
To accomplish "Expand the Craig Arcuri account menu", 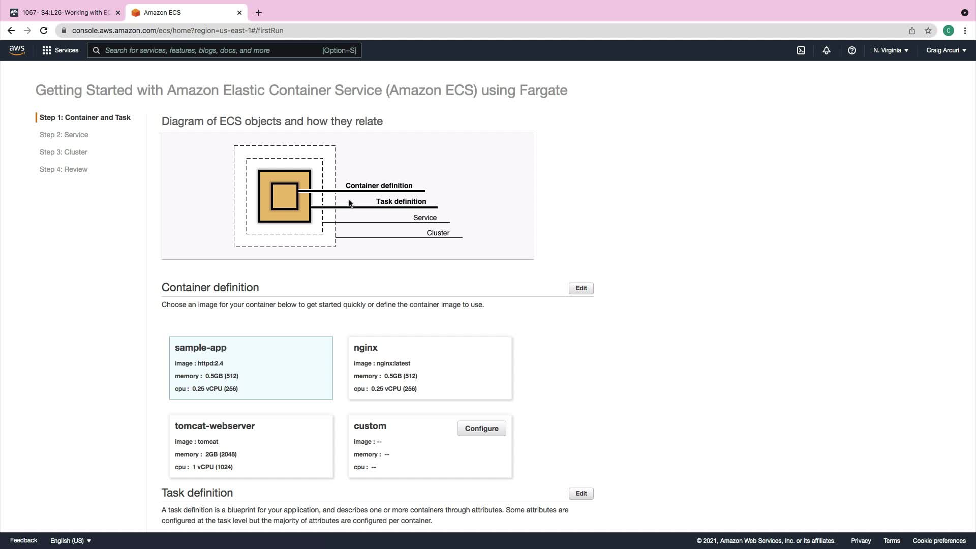I will (x=945, y=50).
